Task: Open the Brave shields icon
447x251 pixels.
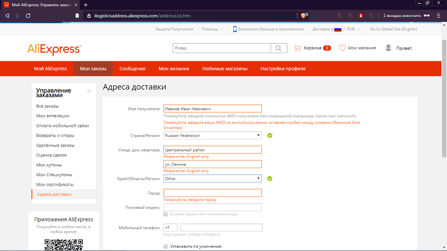Action: pos(303,16)
